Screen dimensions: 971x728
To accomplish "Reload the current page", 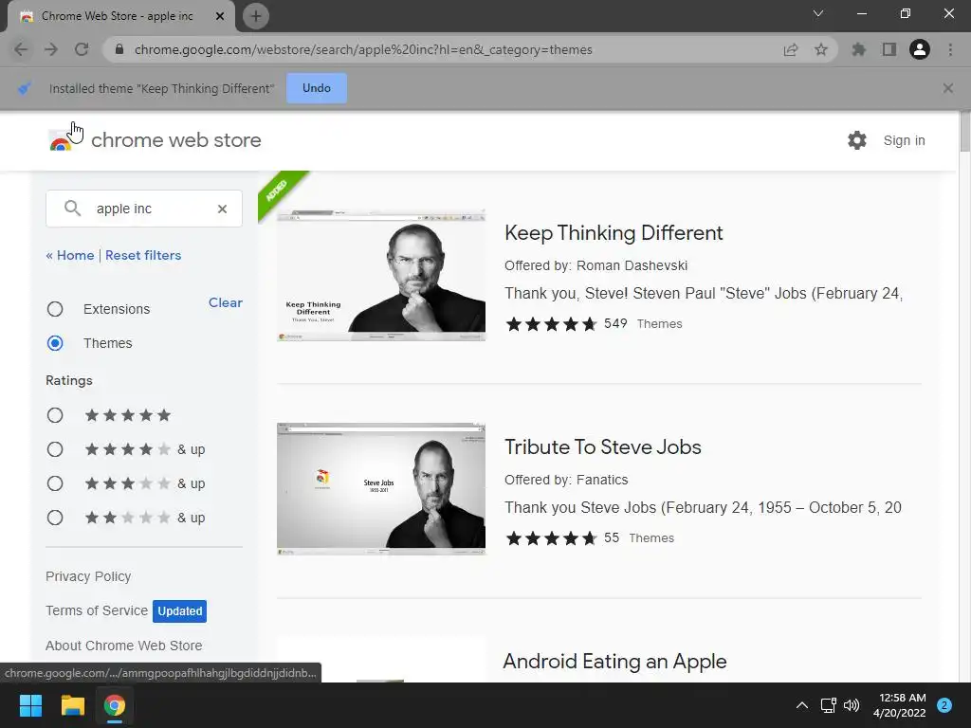I will 82,49.
